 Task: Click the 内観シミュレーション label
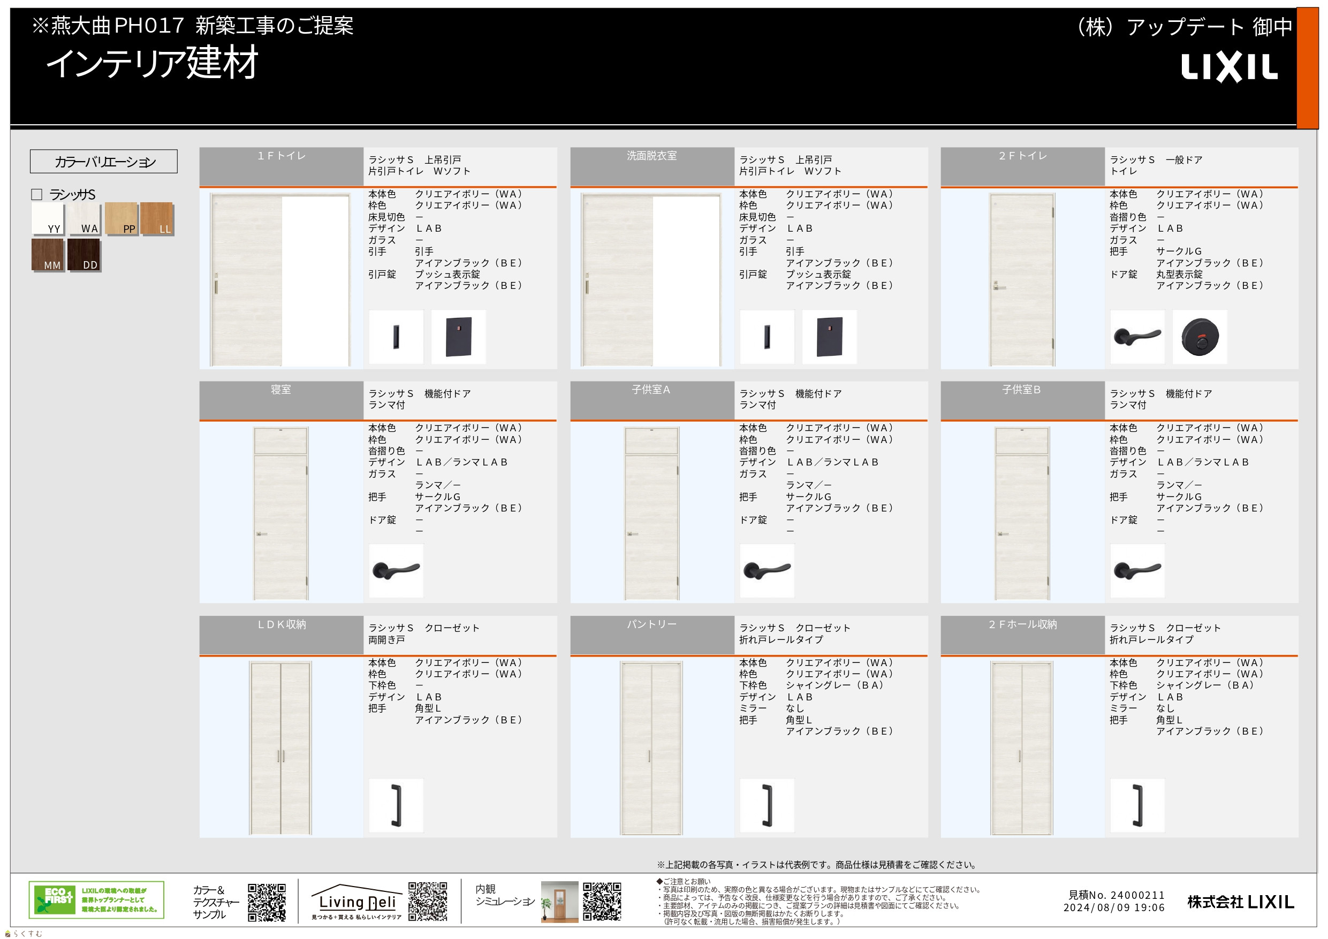(505, 895)
